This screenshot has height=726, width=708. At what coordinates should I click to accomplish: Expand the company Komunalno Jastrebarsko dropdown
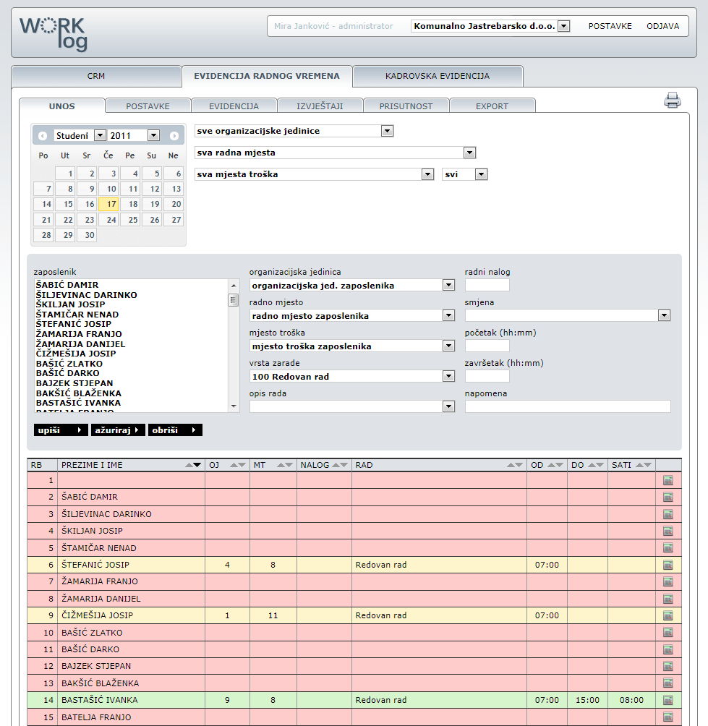[x=563, y=26]
